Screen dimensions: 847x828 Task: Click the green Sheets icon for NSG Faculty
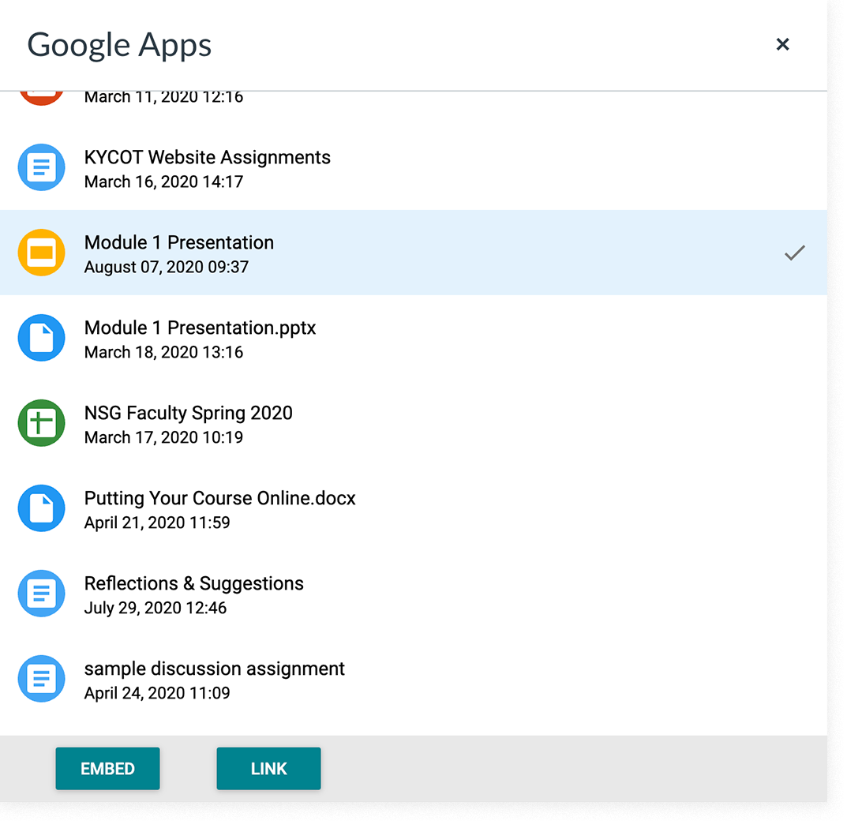pyautogui.click(x=42, y=423)
